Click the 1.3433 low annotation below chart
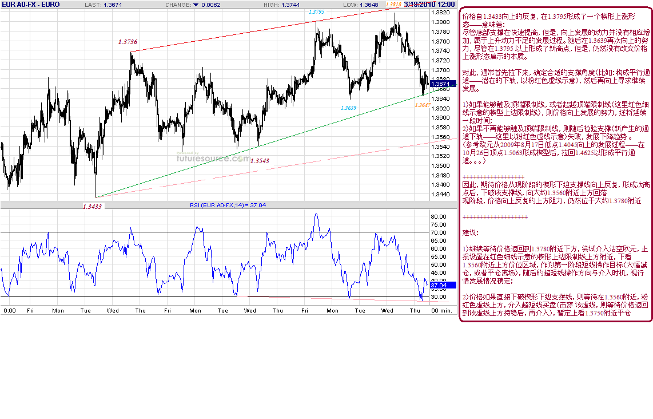The image size is (653, 419). click(x=92, y=207)
